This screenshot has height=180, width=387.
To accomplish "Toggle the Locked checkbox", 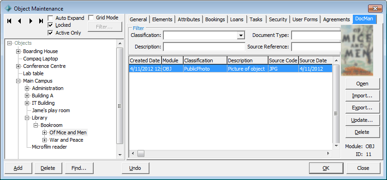I will (x=50, y=25).
